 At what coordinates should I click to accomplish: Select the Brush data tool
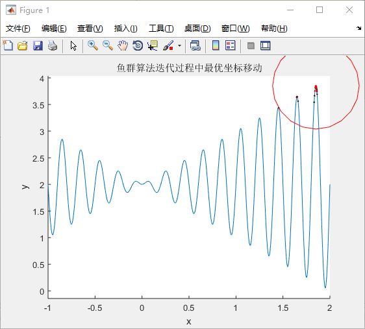(x=168, y=45)
